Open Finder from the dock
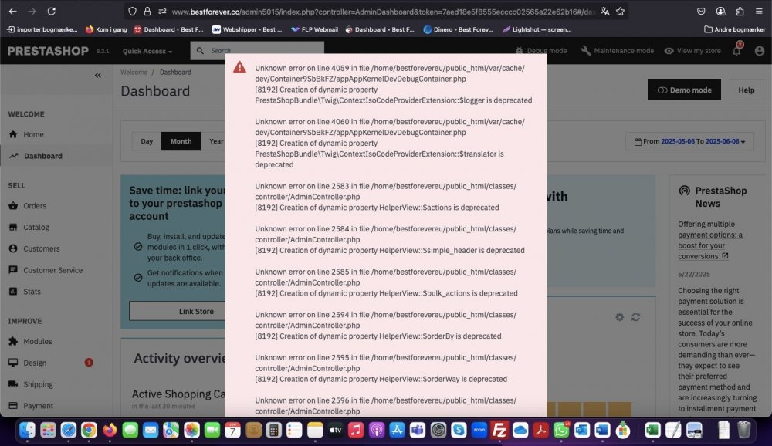The image size is (772, 446). point(27,430)
